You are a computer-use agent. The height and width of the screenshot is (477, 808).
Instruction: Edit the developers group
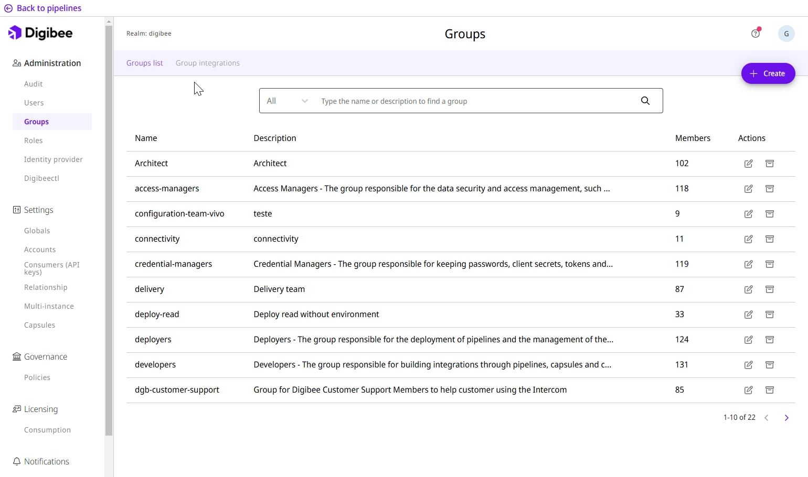point(748,365)
